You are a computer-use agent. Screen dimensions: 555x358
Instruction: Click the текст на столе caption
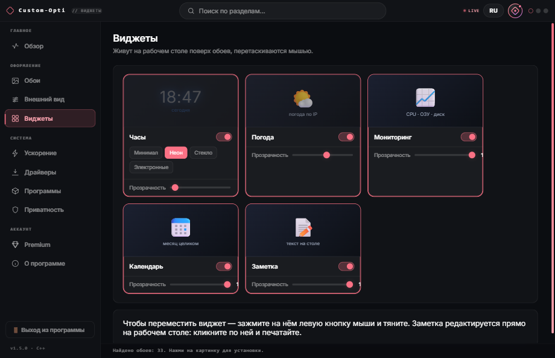pos(303,244)
